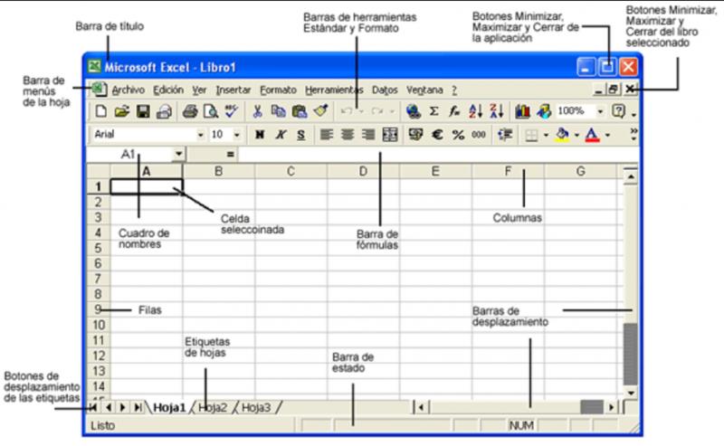Open the Arial font dropdown
The image size is (724, 446).
[x=200, y=136]
